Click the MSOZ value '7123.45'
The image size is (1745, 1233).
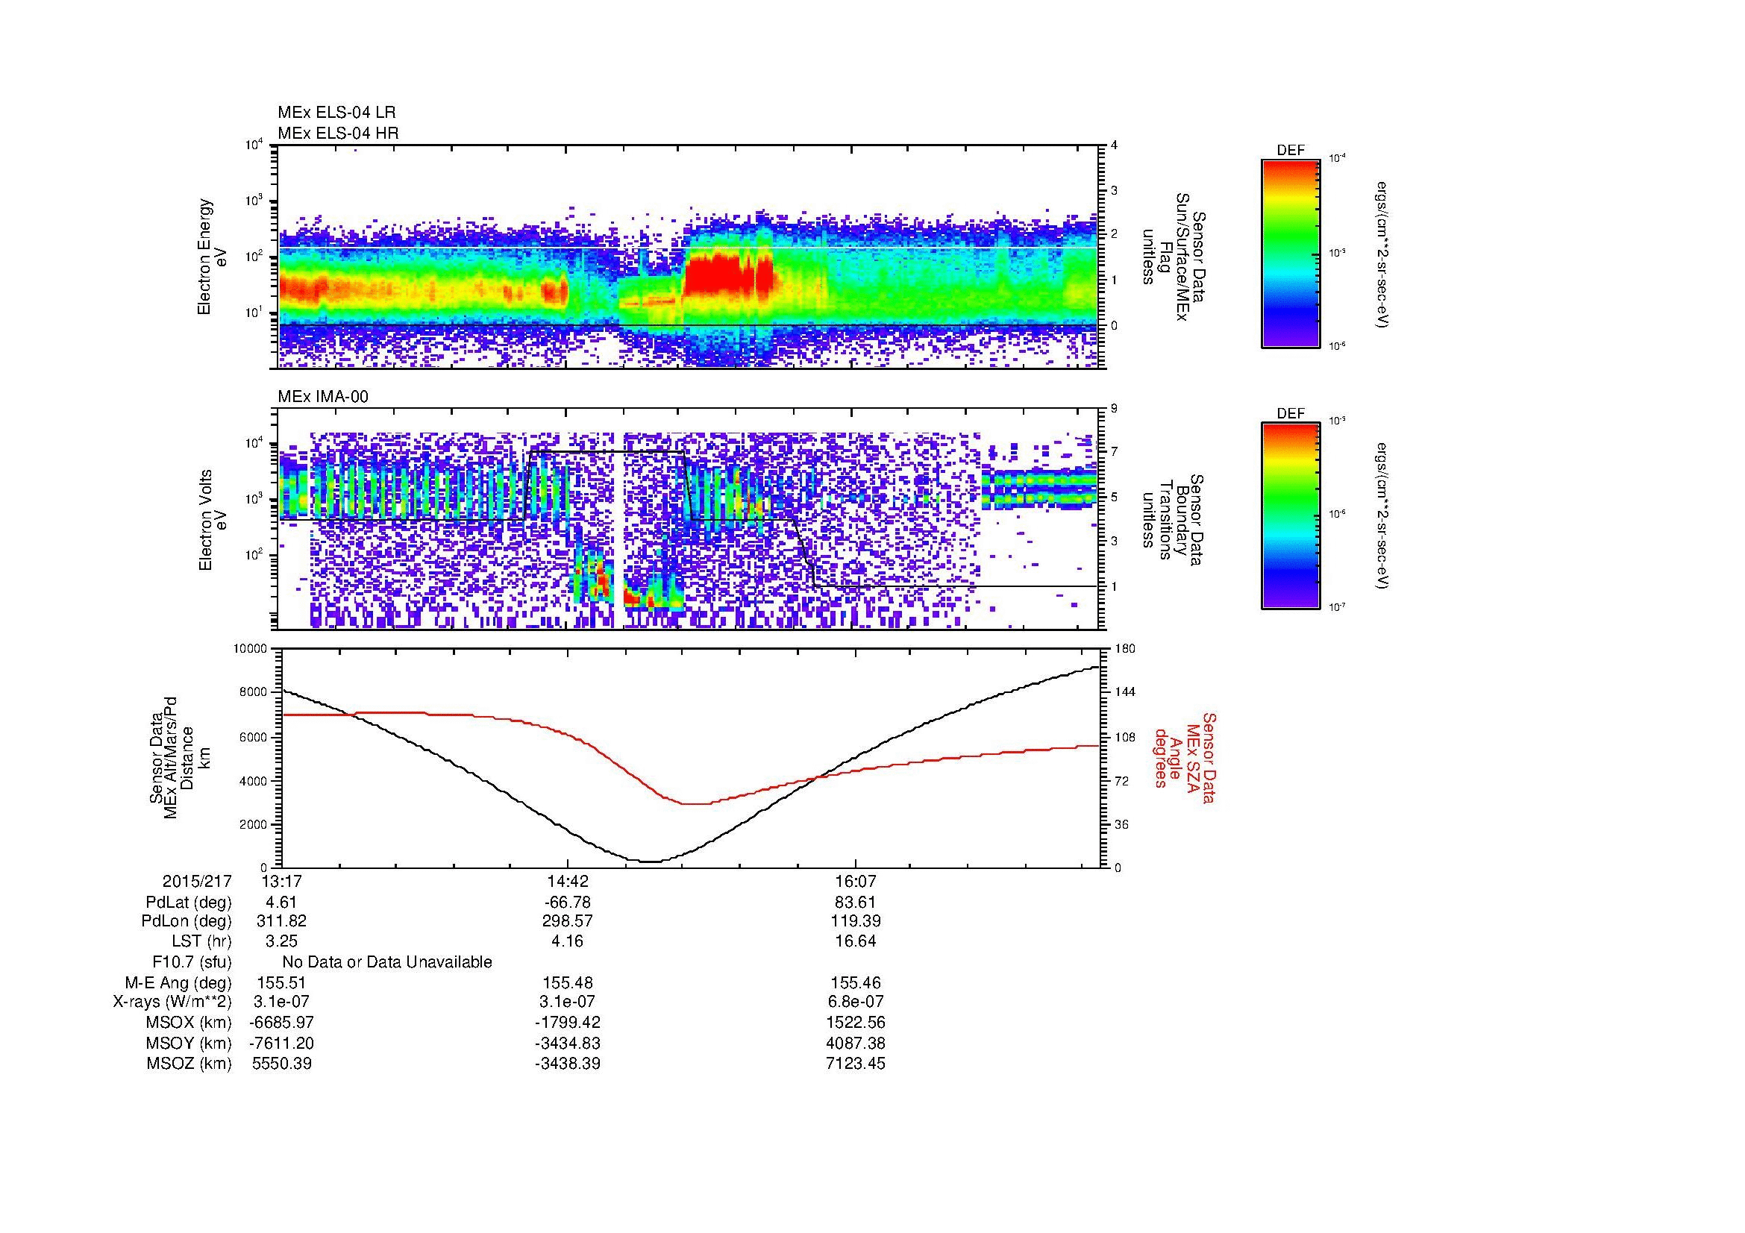pos(856,1064)
